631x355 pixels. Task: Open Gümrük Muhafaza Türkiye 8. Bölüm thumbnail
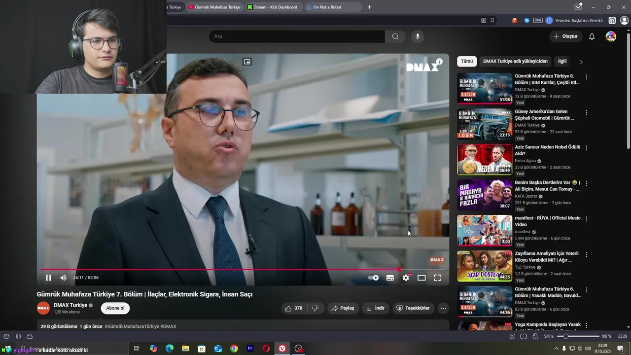485,88
